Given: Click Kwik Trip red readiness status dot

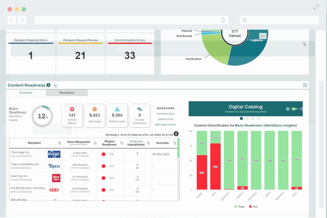Looking at the screenshot, I should 104,178.
